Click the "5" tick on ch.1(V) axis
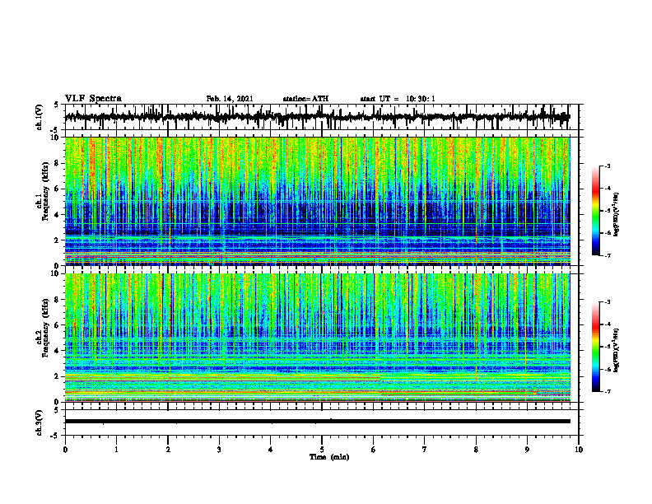The width and height of the screenshot is (652, 504). [x=56, y=105]
